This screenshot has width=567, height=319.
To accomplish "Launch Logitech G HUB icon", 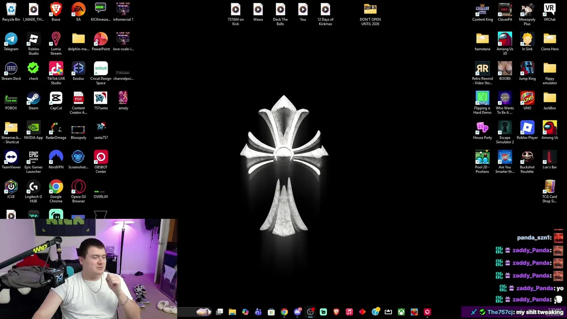I will 34,192.
